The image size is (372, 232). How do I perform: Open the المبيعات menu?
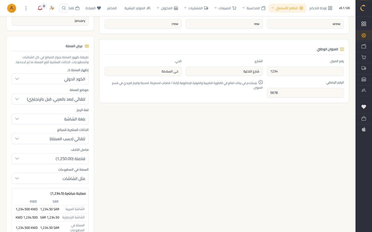[x=225, y=8]
